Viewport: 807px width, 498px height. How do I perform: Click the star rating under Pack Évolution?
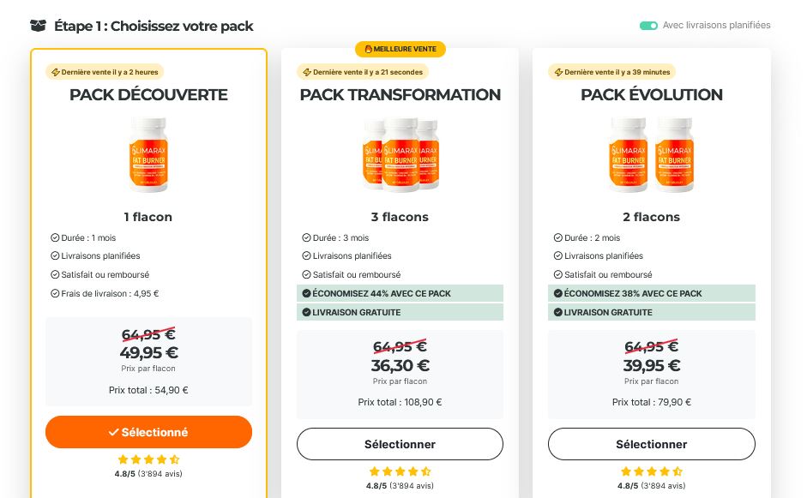point(652,471)
